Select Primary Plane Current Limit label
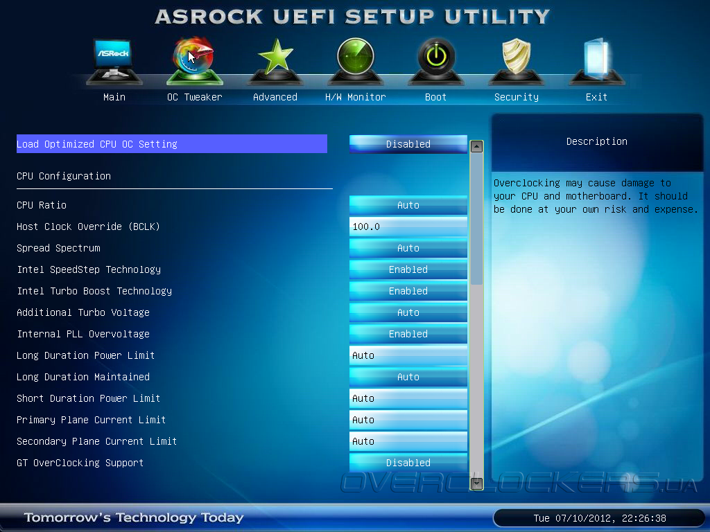Screen dimensions: 710x532 click(91, 420)
